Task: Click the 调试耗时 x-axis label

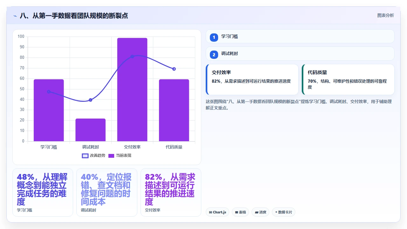Action: 90,147
